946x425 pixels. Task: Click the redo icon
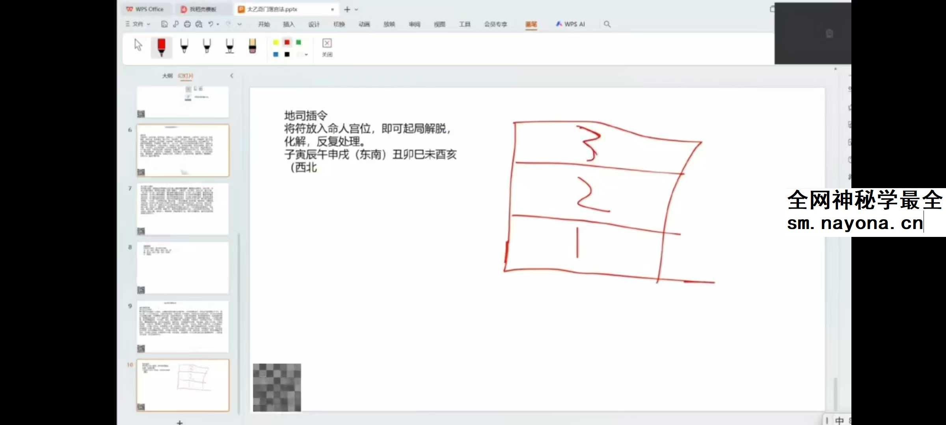(x=228, y=24)
